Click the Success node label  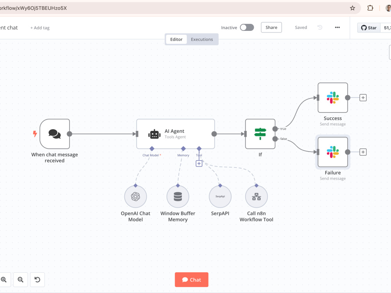pos(333,118)
